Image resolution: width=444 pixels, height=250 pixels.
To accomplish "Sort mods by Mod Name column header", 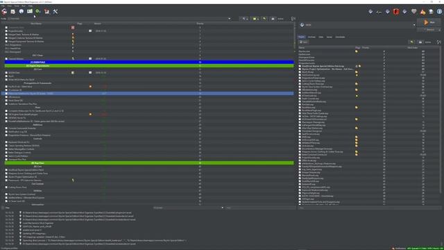I will pyautogui.click(x=36, y=24).
